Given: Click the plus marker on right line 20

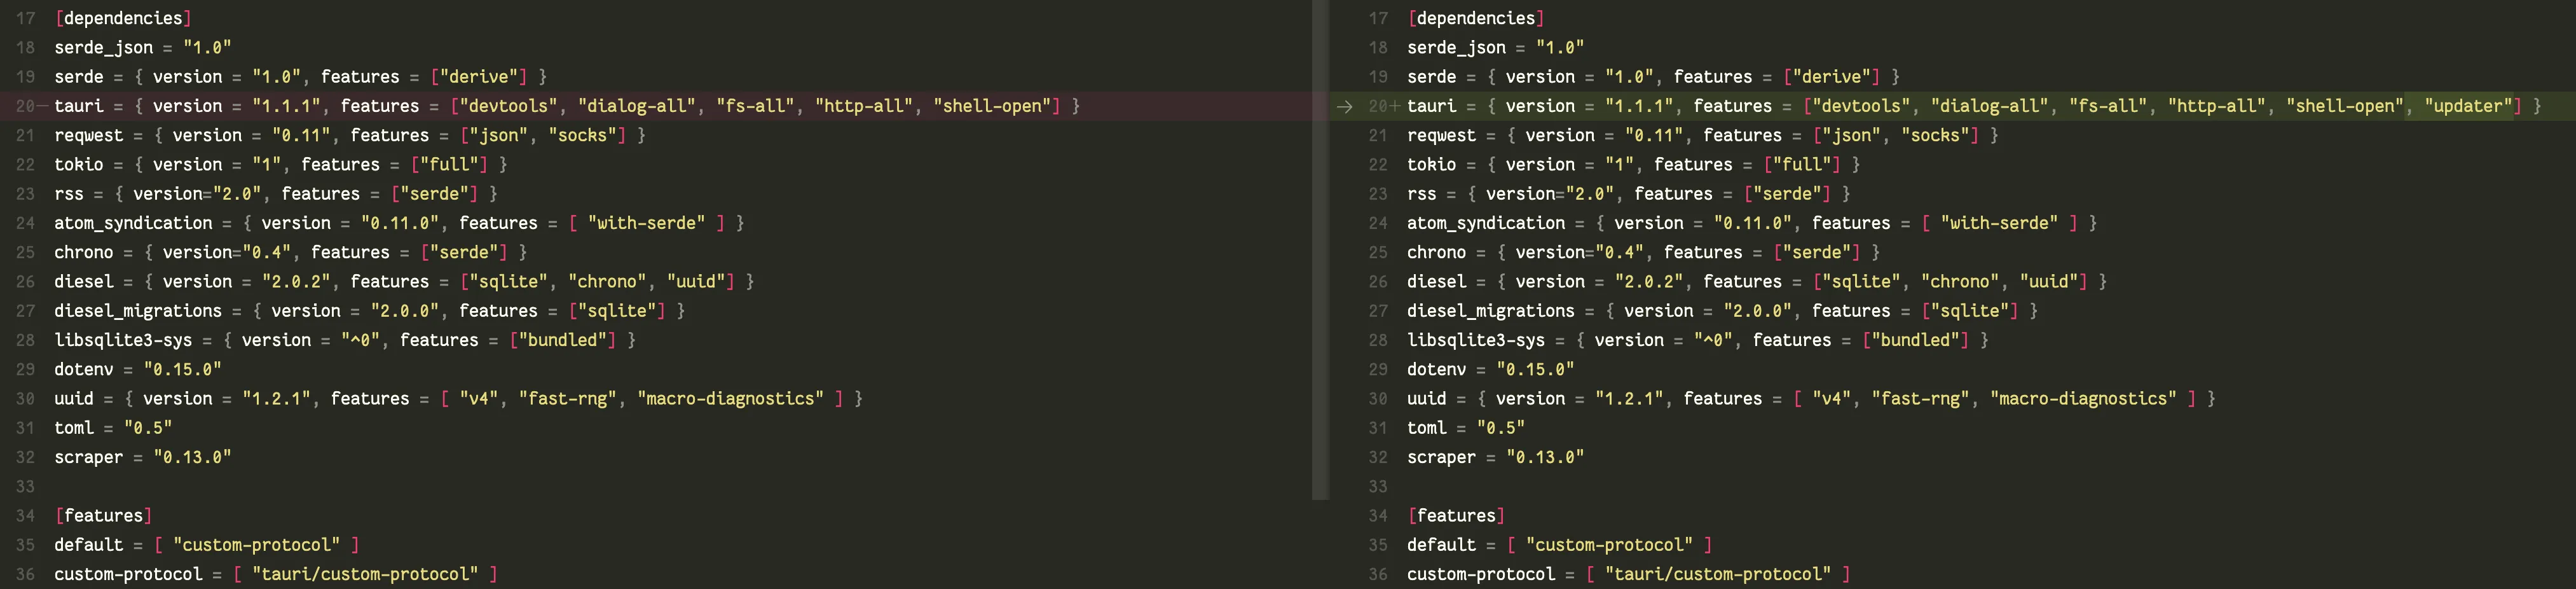Looking at the screenshot, I should tap(1395, 106).
